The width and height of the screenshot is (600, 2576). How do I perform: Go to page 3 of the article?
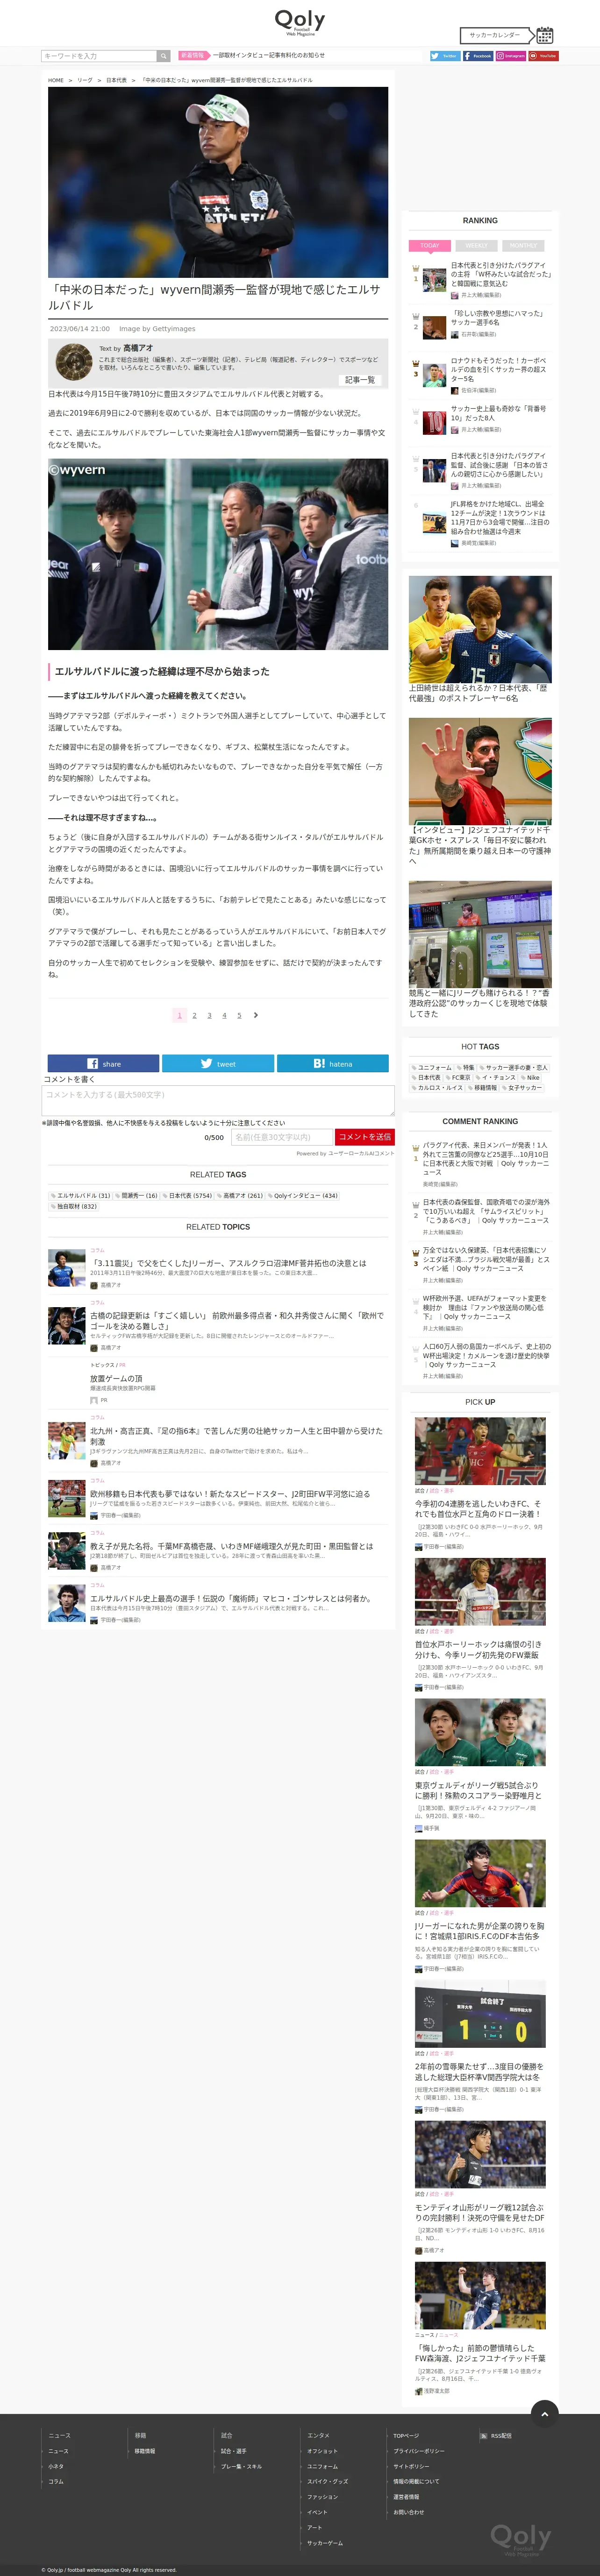(209, 1015)
